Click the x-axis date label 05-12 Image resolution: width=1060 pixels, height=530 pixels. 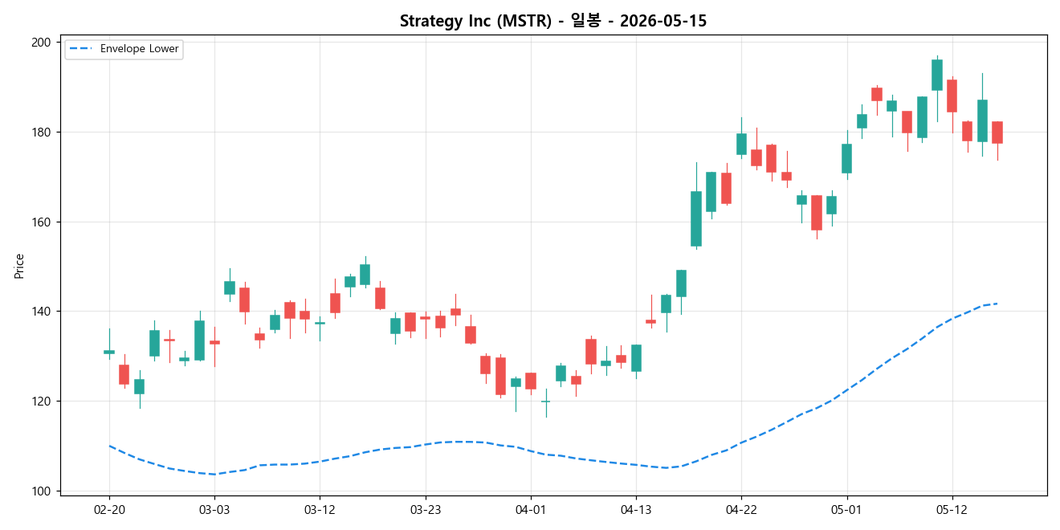tap(952, 510)
